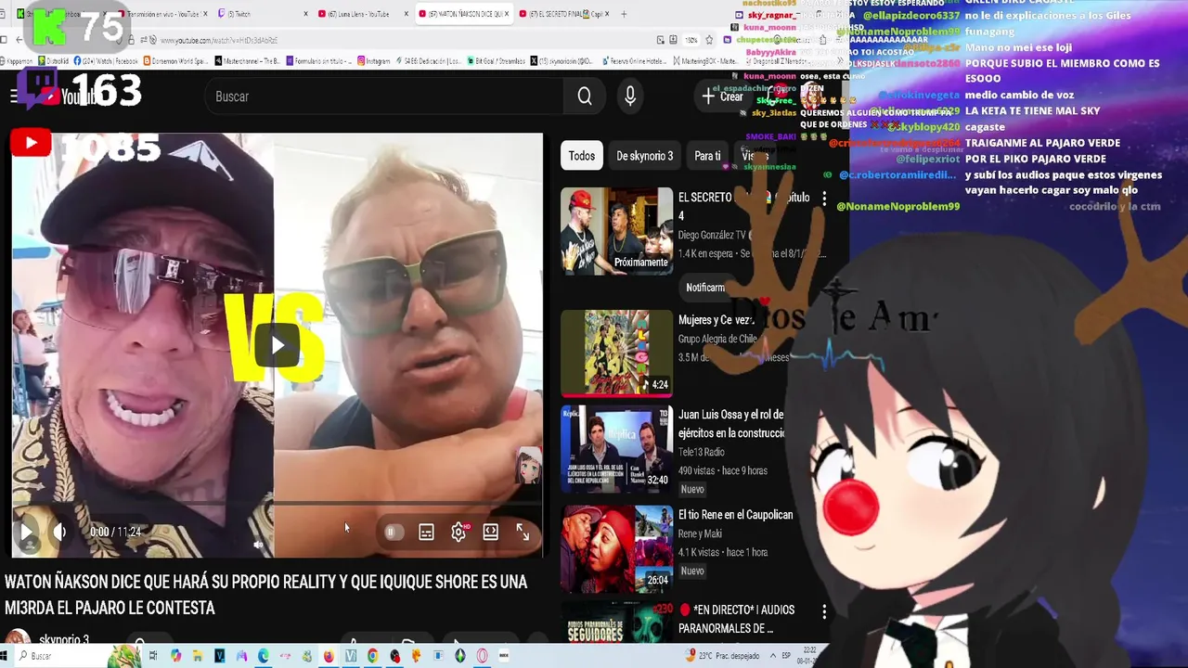Image resolution: width=1188 pixels, height=668 pixels.
Task: Open Copilot from the taskbar
Action: coord(175,656)
